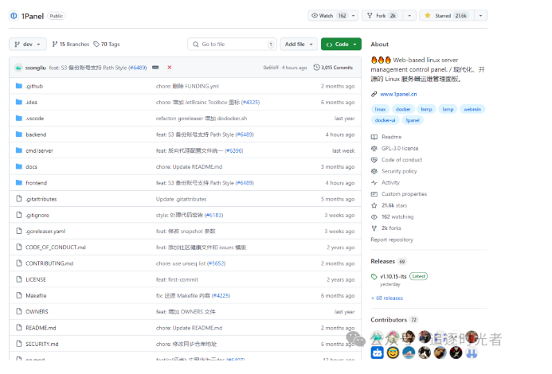Open the Add file dropdown

299,45
